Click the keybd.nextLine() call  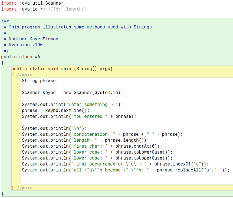pyautogui.click(x=66, y=111)
